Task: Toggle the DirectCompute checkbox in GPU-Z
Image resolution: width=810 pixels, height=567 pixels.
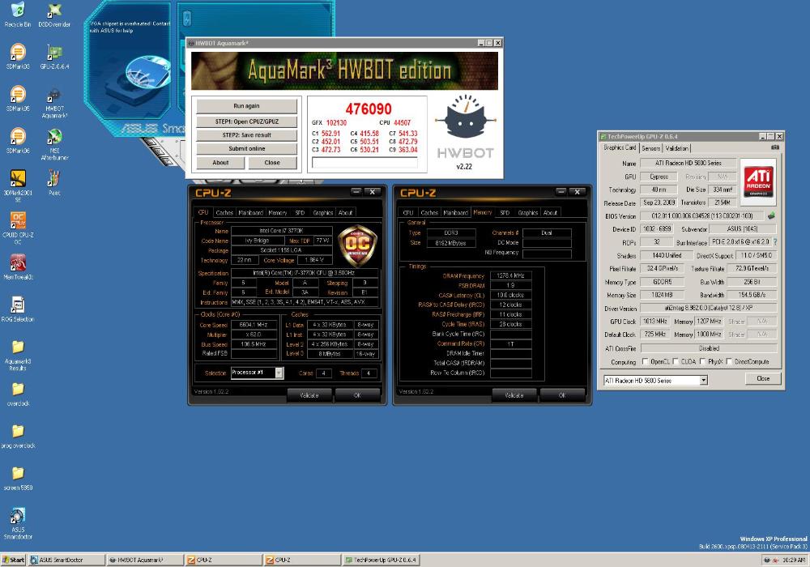Action: (x=729, y=361)
